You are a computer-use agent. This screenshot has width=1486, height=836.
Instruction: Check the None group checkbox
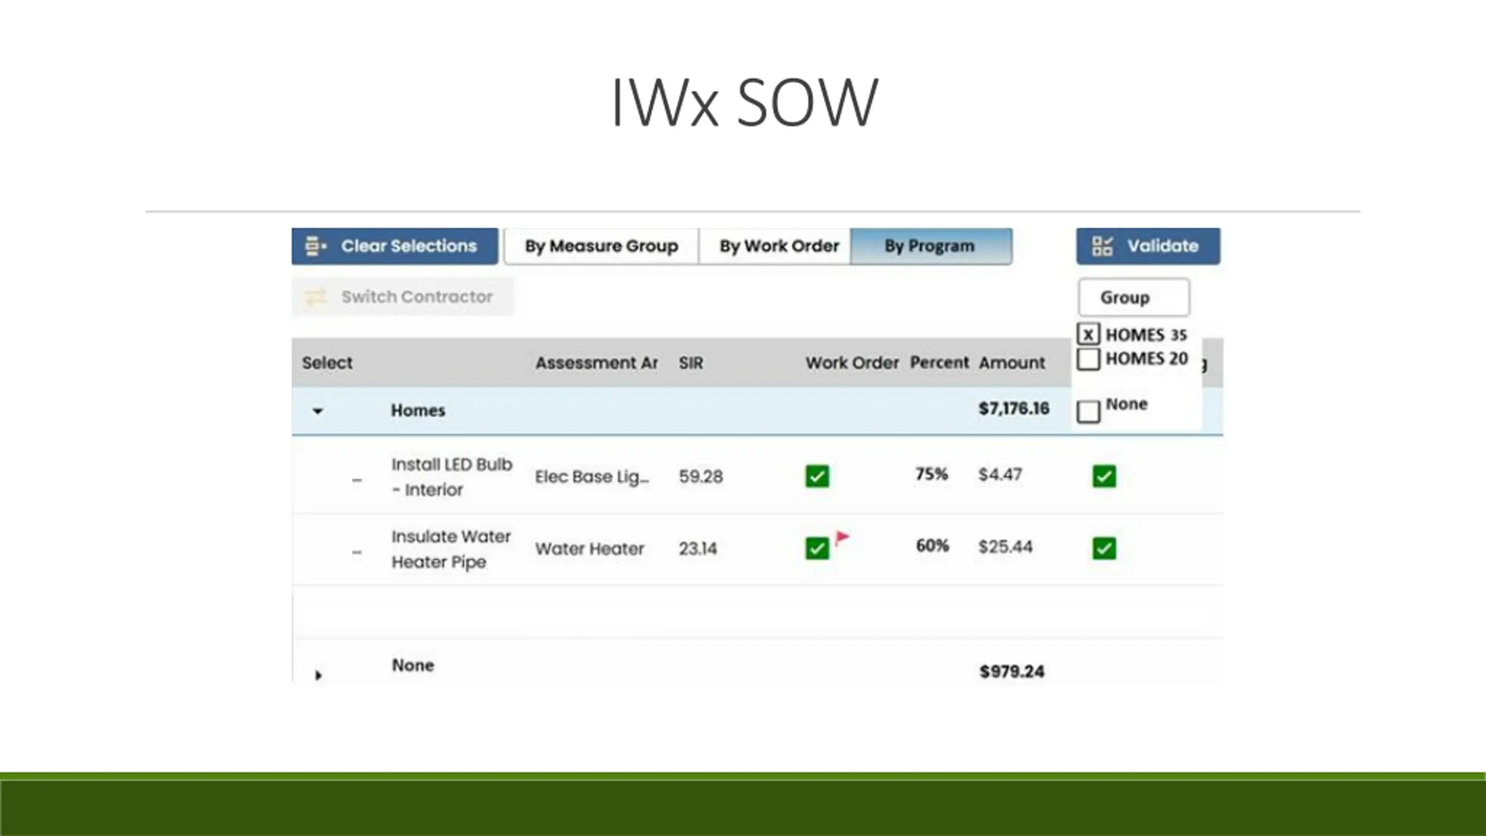(1088, 412)
